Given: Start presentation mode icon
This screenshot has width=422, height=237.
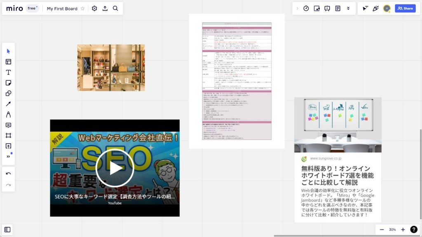Looking at the screenshot, I should (327, 8).
